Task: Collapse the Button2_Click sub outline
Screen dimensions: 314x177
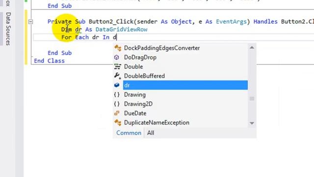Action: pos(30,22)
